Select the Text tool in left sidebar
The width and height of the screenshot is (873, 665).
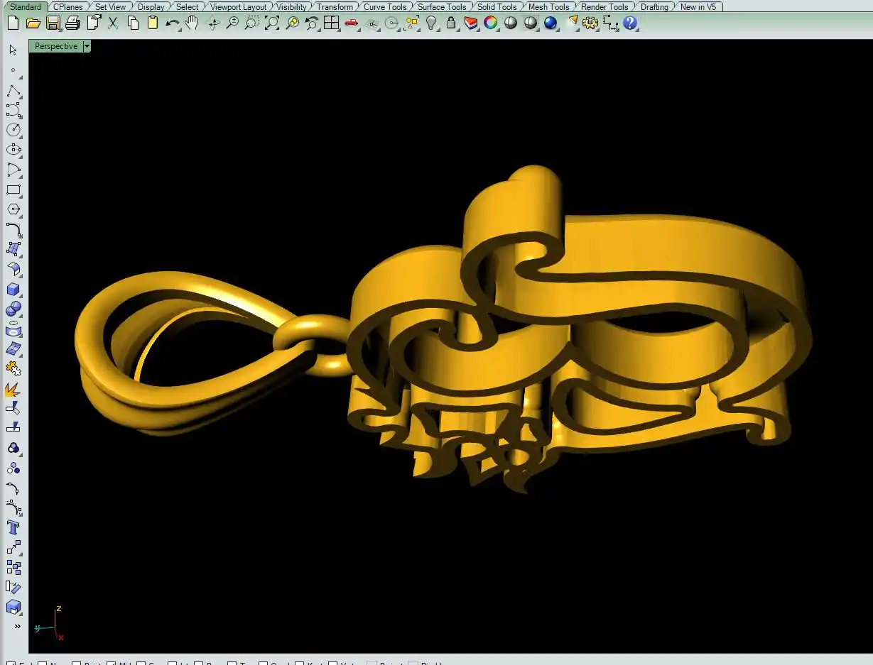click(x=13, y=527)
